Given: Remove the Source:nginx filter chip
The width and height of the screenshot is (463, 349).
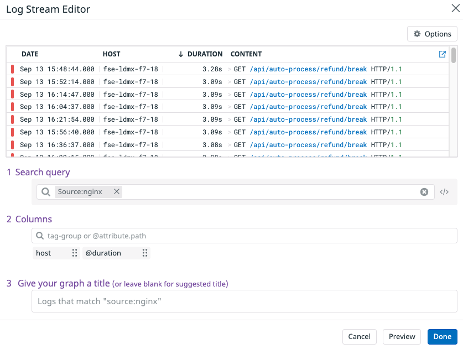Looking at the screenshot, I should 116,191.
